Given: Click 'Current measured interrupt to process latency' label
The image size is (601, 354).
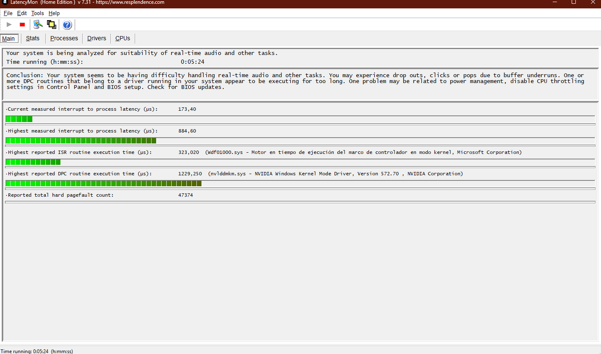Looking at the screenshot, I should click(x=82, y=109).
